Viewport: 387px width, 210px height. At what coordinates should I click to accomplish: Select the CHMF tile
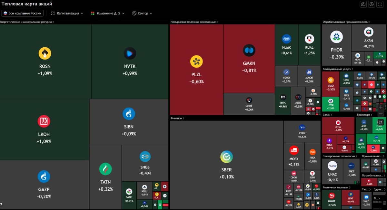point(249,104)
